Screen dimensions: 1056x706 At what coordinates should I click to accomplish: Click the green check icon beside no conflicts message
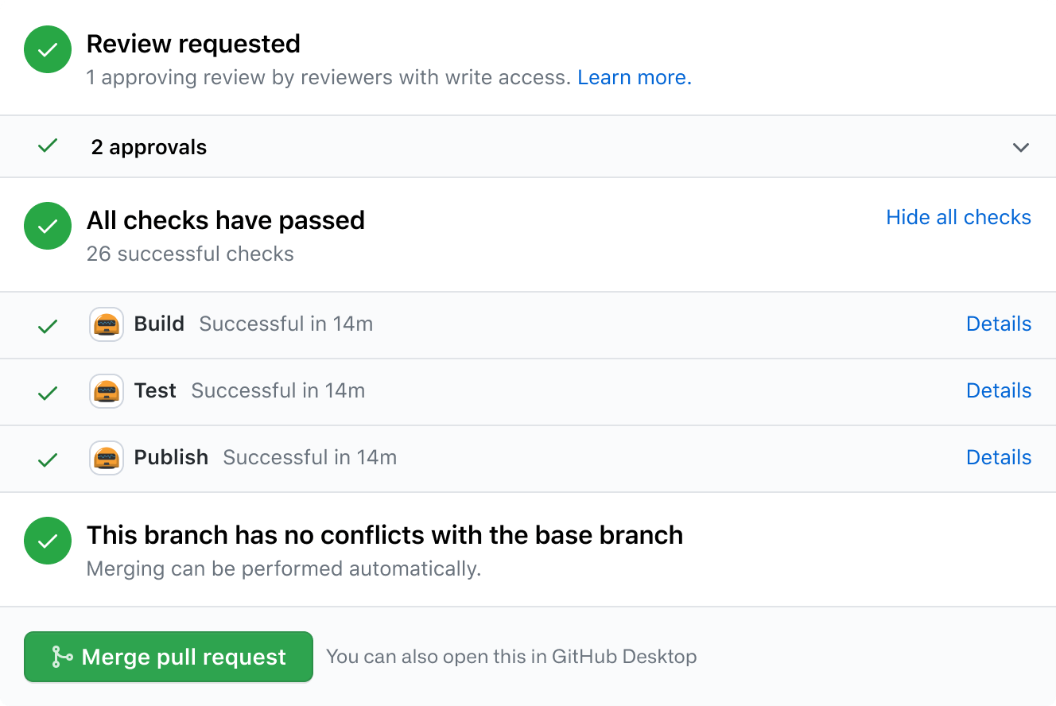pos(47,541)
